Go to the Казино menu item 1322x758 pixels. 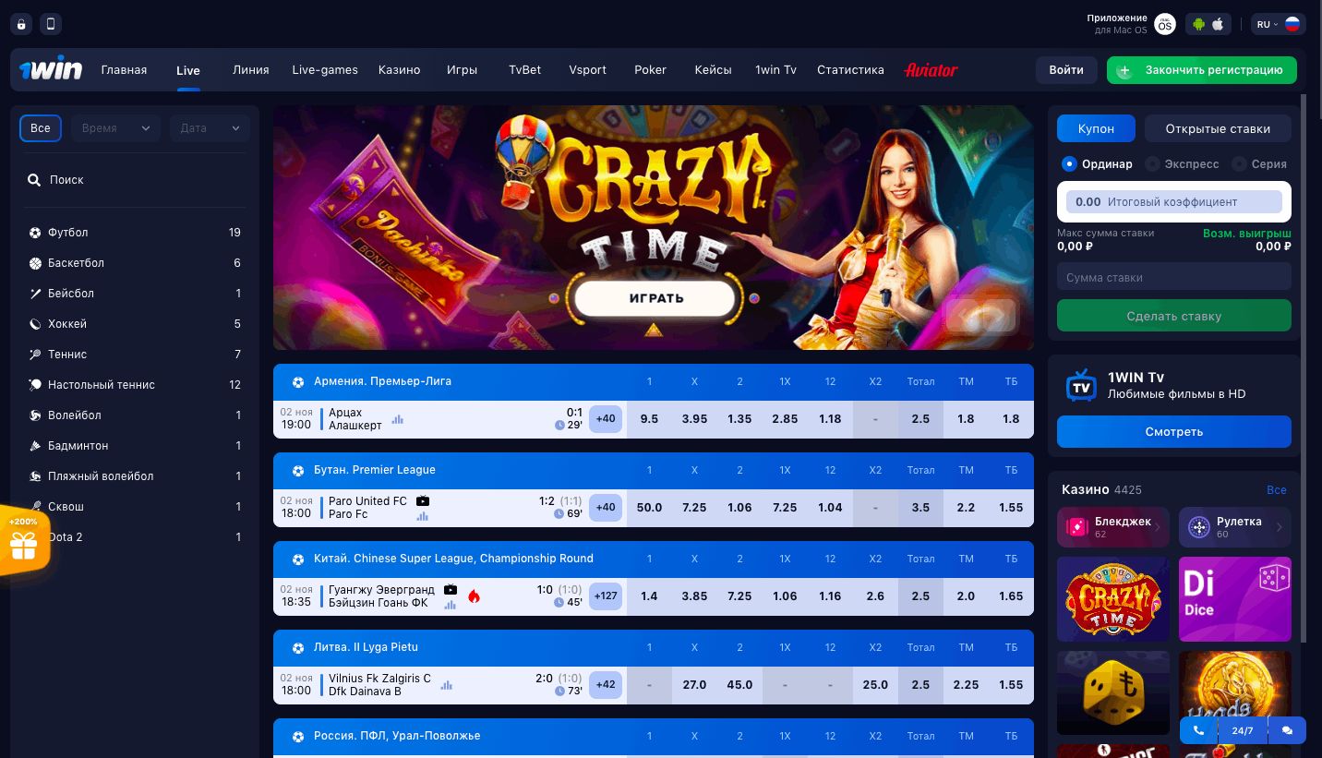[x=399, y=70]
